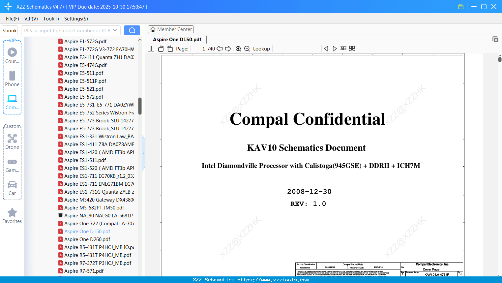Click the blue search button
This screenshot has height=283, width=502.
click(132, 30)
